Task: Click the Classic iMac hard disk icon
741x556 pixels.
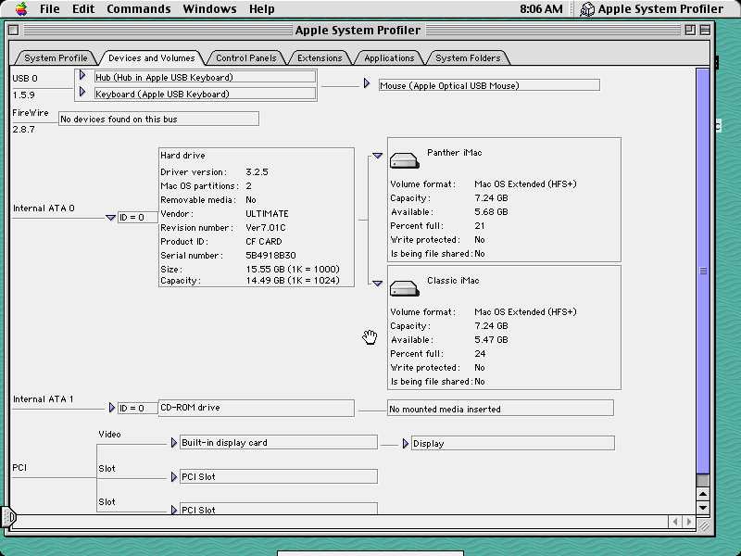Action: (405, 288)
